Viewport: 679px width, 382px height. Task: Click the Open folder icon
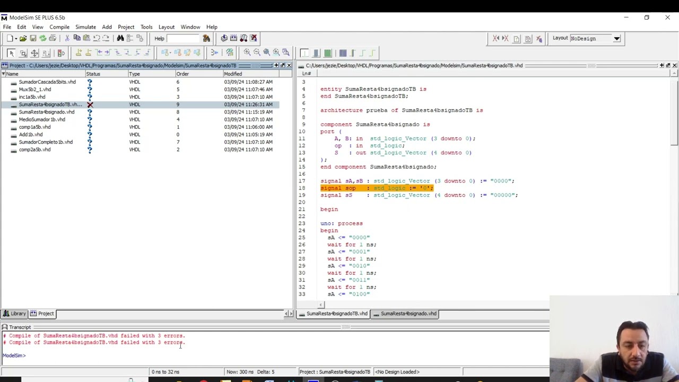(23, 38)
